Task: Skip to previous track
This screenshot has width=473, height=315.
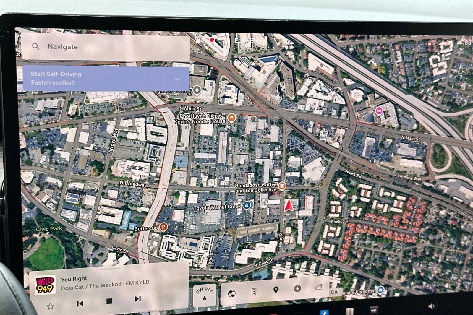Action: (x=80, y=303)
